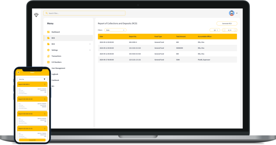Open the user avatar at top right
This screenshot has height=145, width=276.
click(232, 13)
